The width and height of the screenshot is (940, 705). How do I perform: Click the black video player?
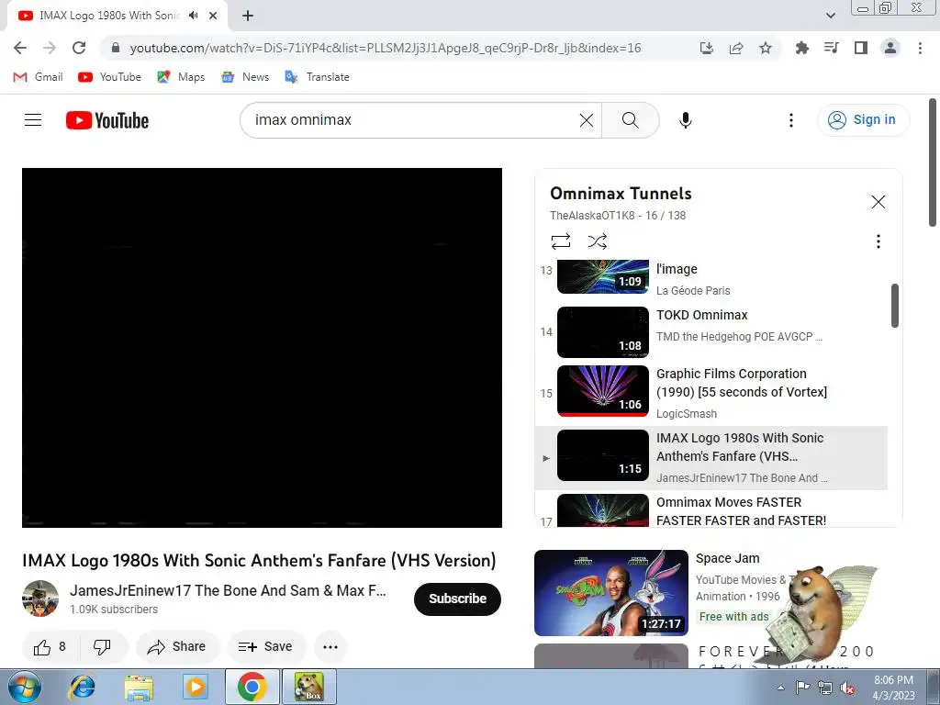tap(262, 348)
